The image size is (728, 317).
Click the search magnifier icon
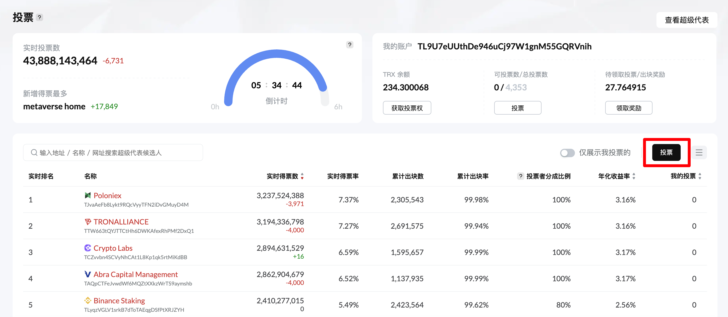click(34, 152)
